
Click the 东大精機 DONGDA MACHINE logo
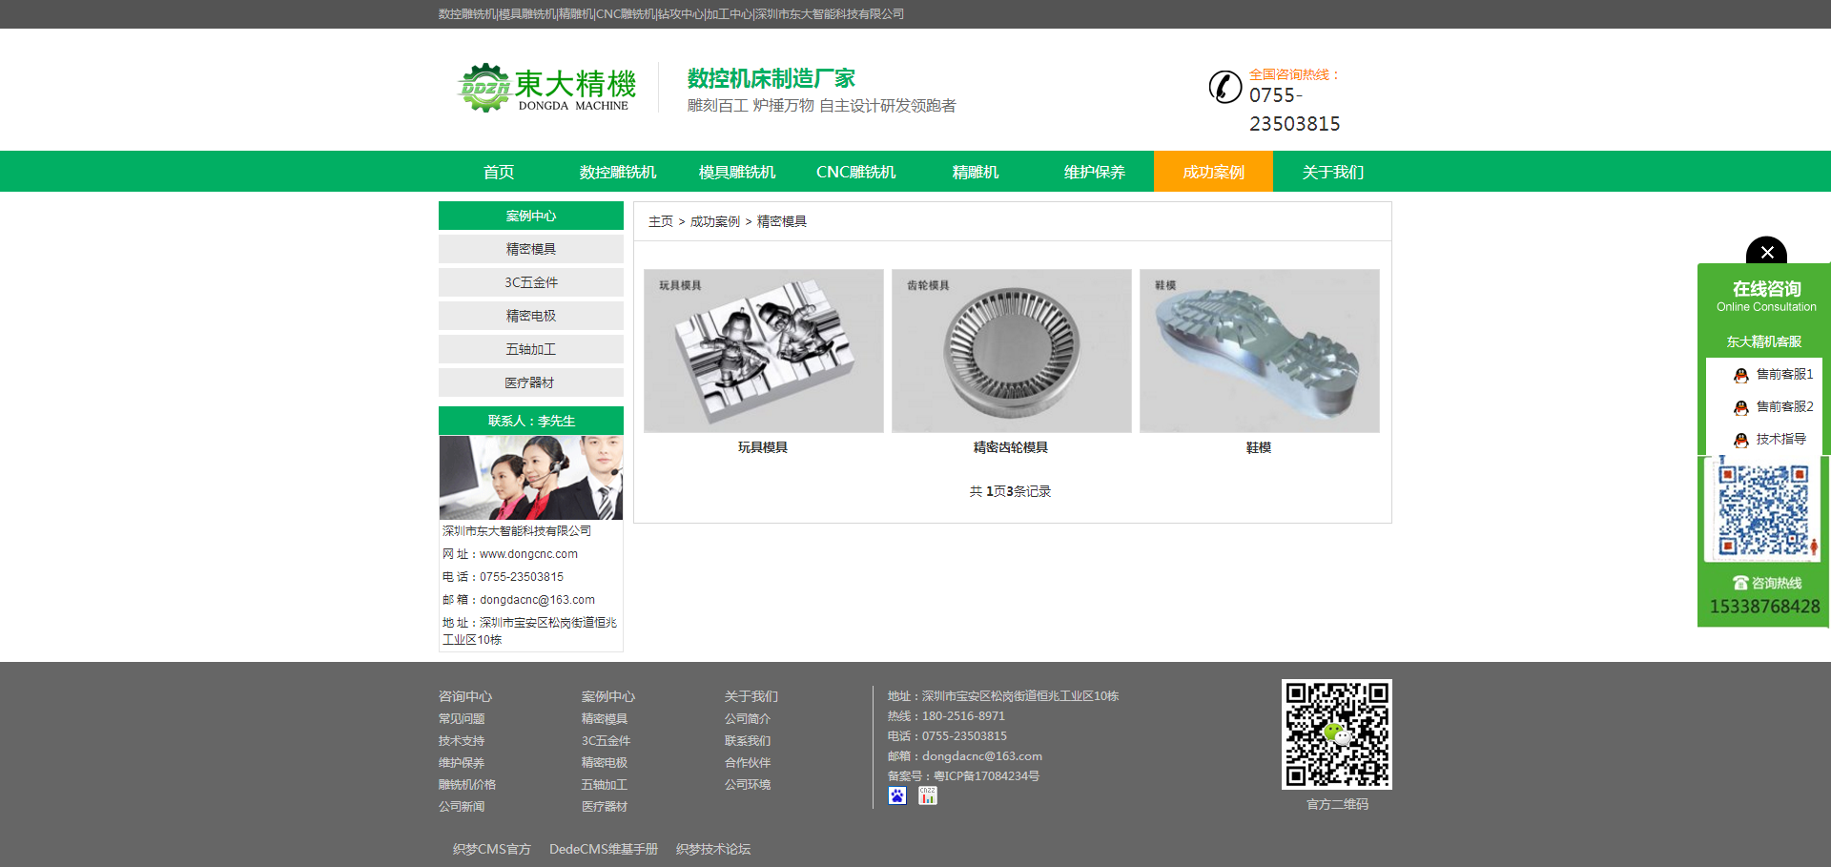click(544, 88)
